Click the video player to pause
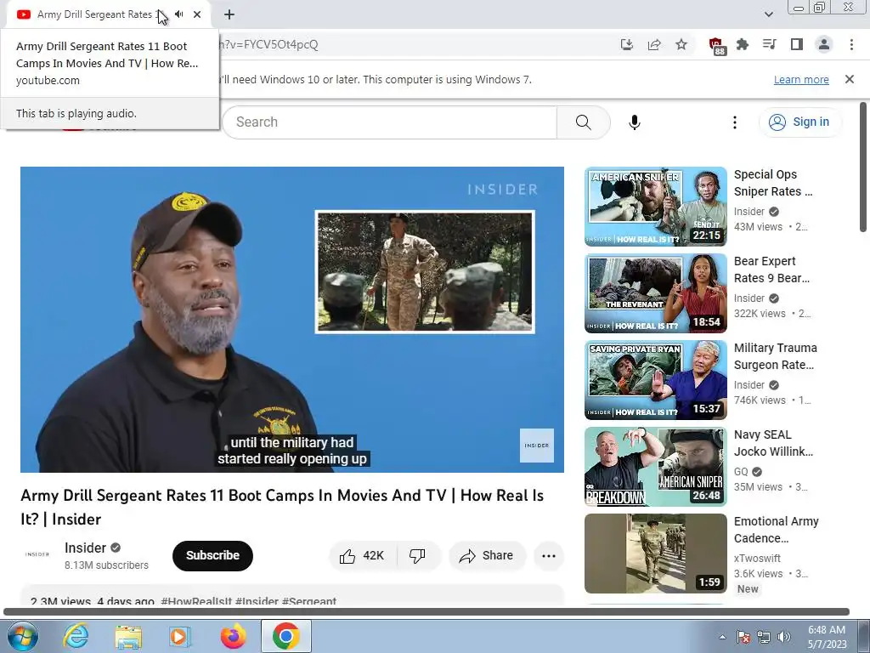 (292, 320)
